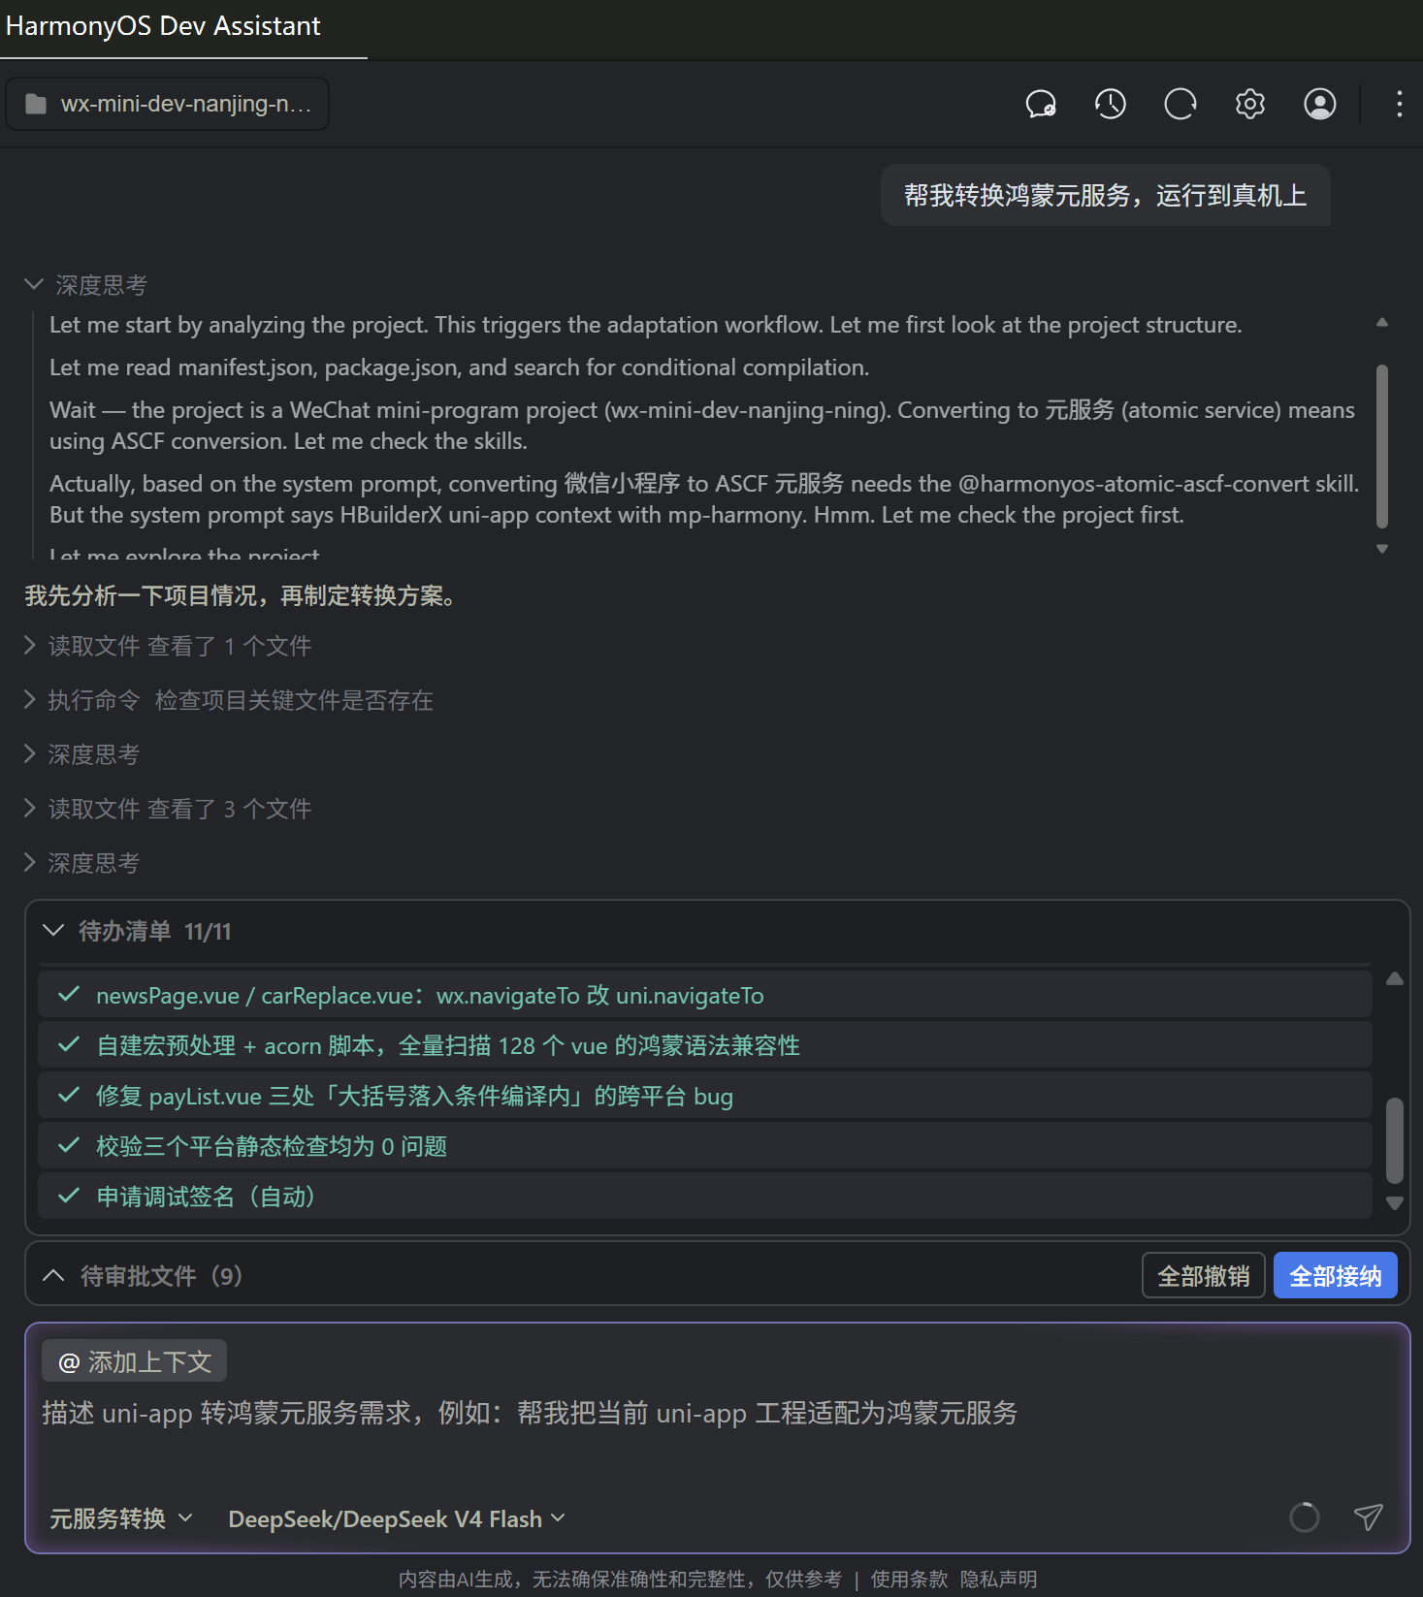Click the 全部接纳 button

(x=1336, y=1275)
